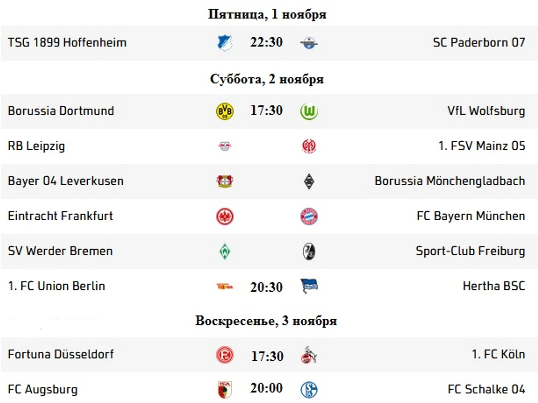Select the Воскресенье, 3 ноября header
Screen dimensions: 538x403
266,321
